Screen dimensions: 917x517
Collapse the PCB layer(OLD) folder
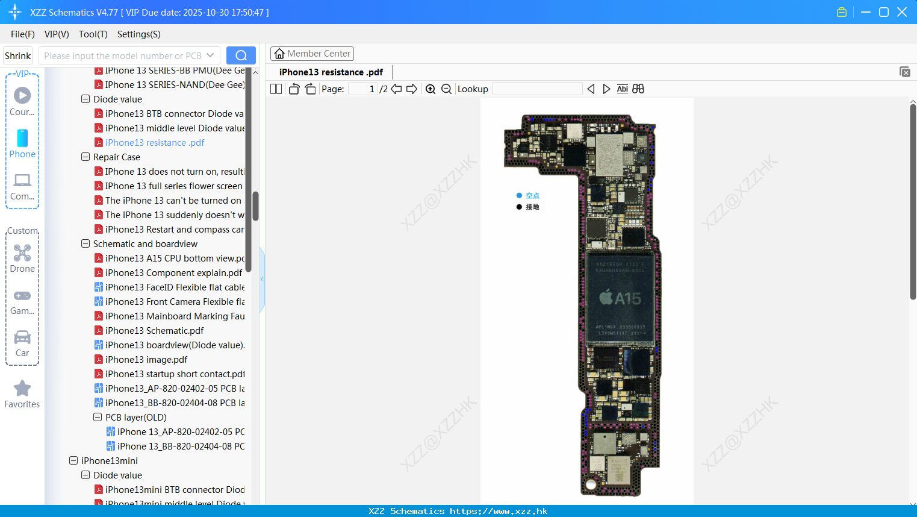point(98,417)
